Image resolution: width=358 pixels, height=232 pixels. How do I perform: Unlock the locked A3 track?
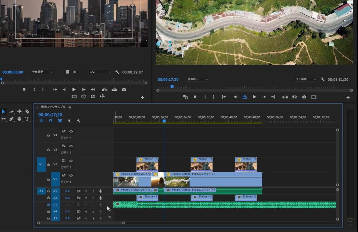click(x=48, y=205)
